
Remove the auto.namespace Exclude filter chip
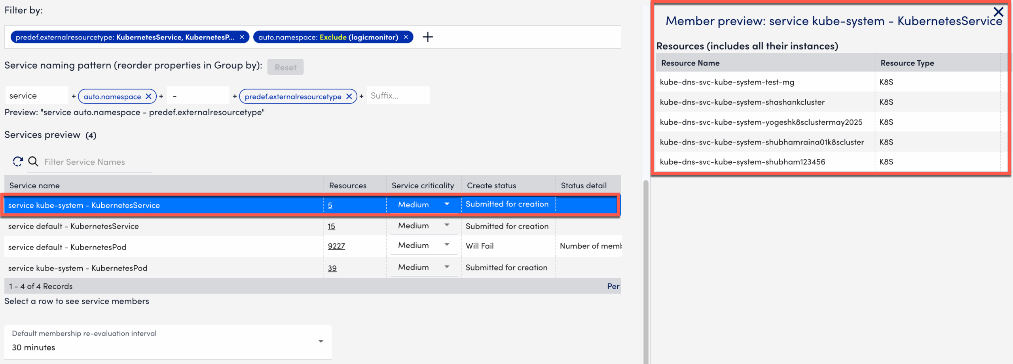406,37
